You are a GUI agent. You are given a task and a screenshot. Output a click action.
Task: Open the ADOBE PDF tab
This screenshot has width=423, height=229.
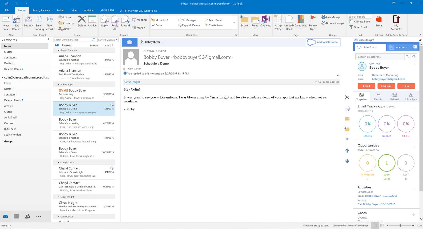coord(107,10)
